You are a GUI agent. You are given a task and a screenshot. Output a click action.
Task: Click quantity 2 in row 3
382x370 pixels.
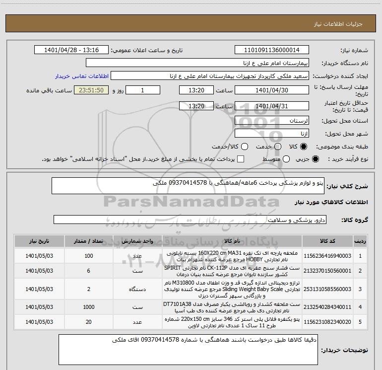pyautogui.click(x=89, y=289)
